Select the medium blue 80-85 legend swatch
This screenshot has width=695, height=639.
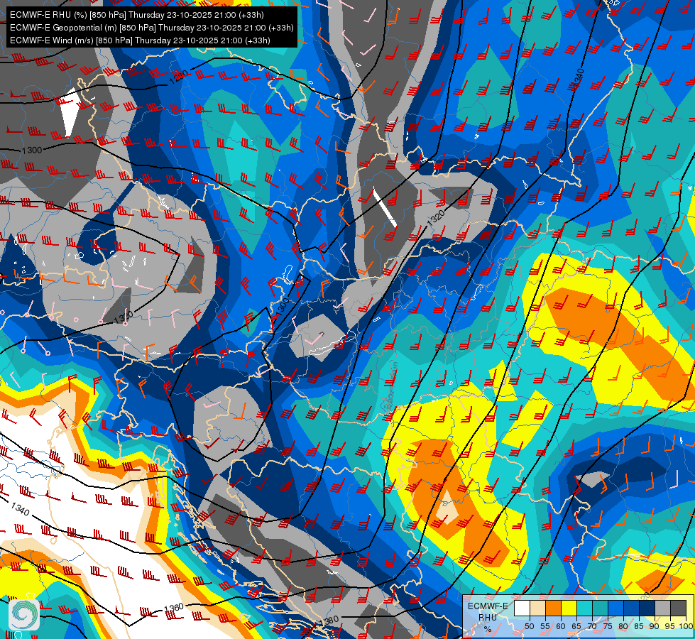pyautogui.click(x=632, y=608)
